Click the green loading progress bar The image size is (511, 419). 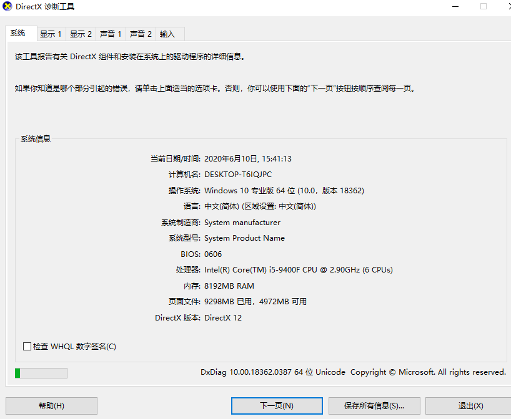point(41,373)
